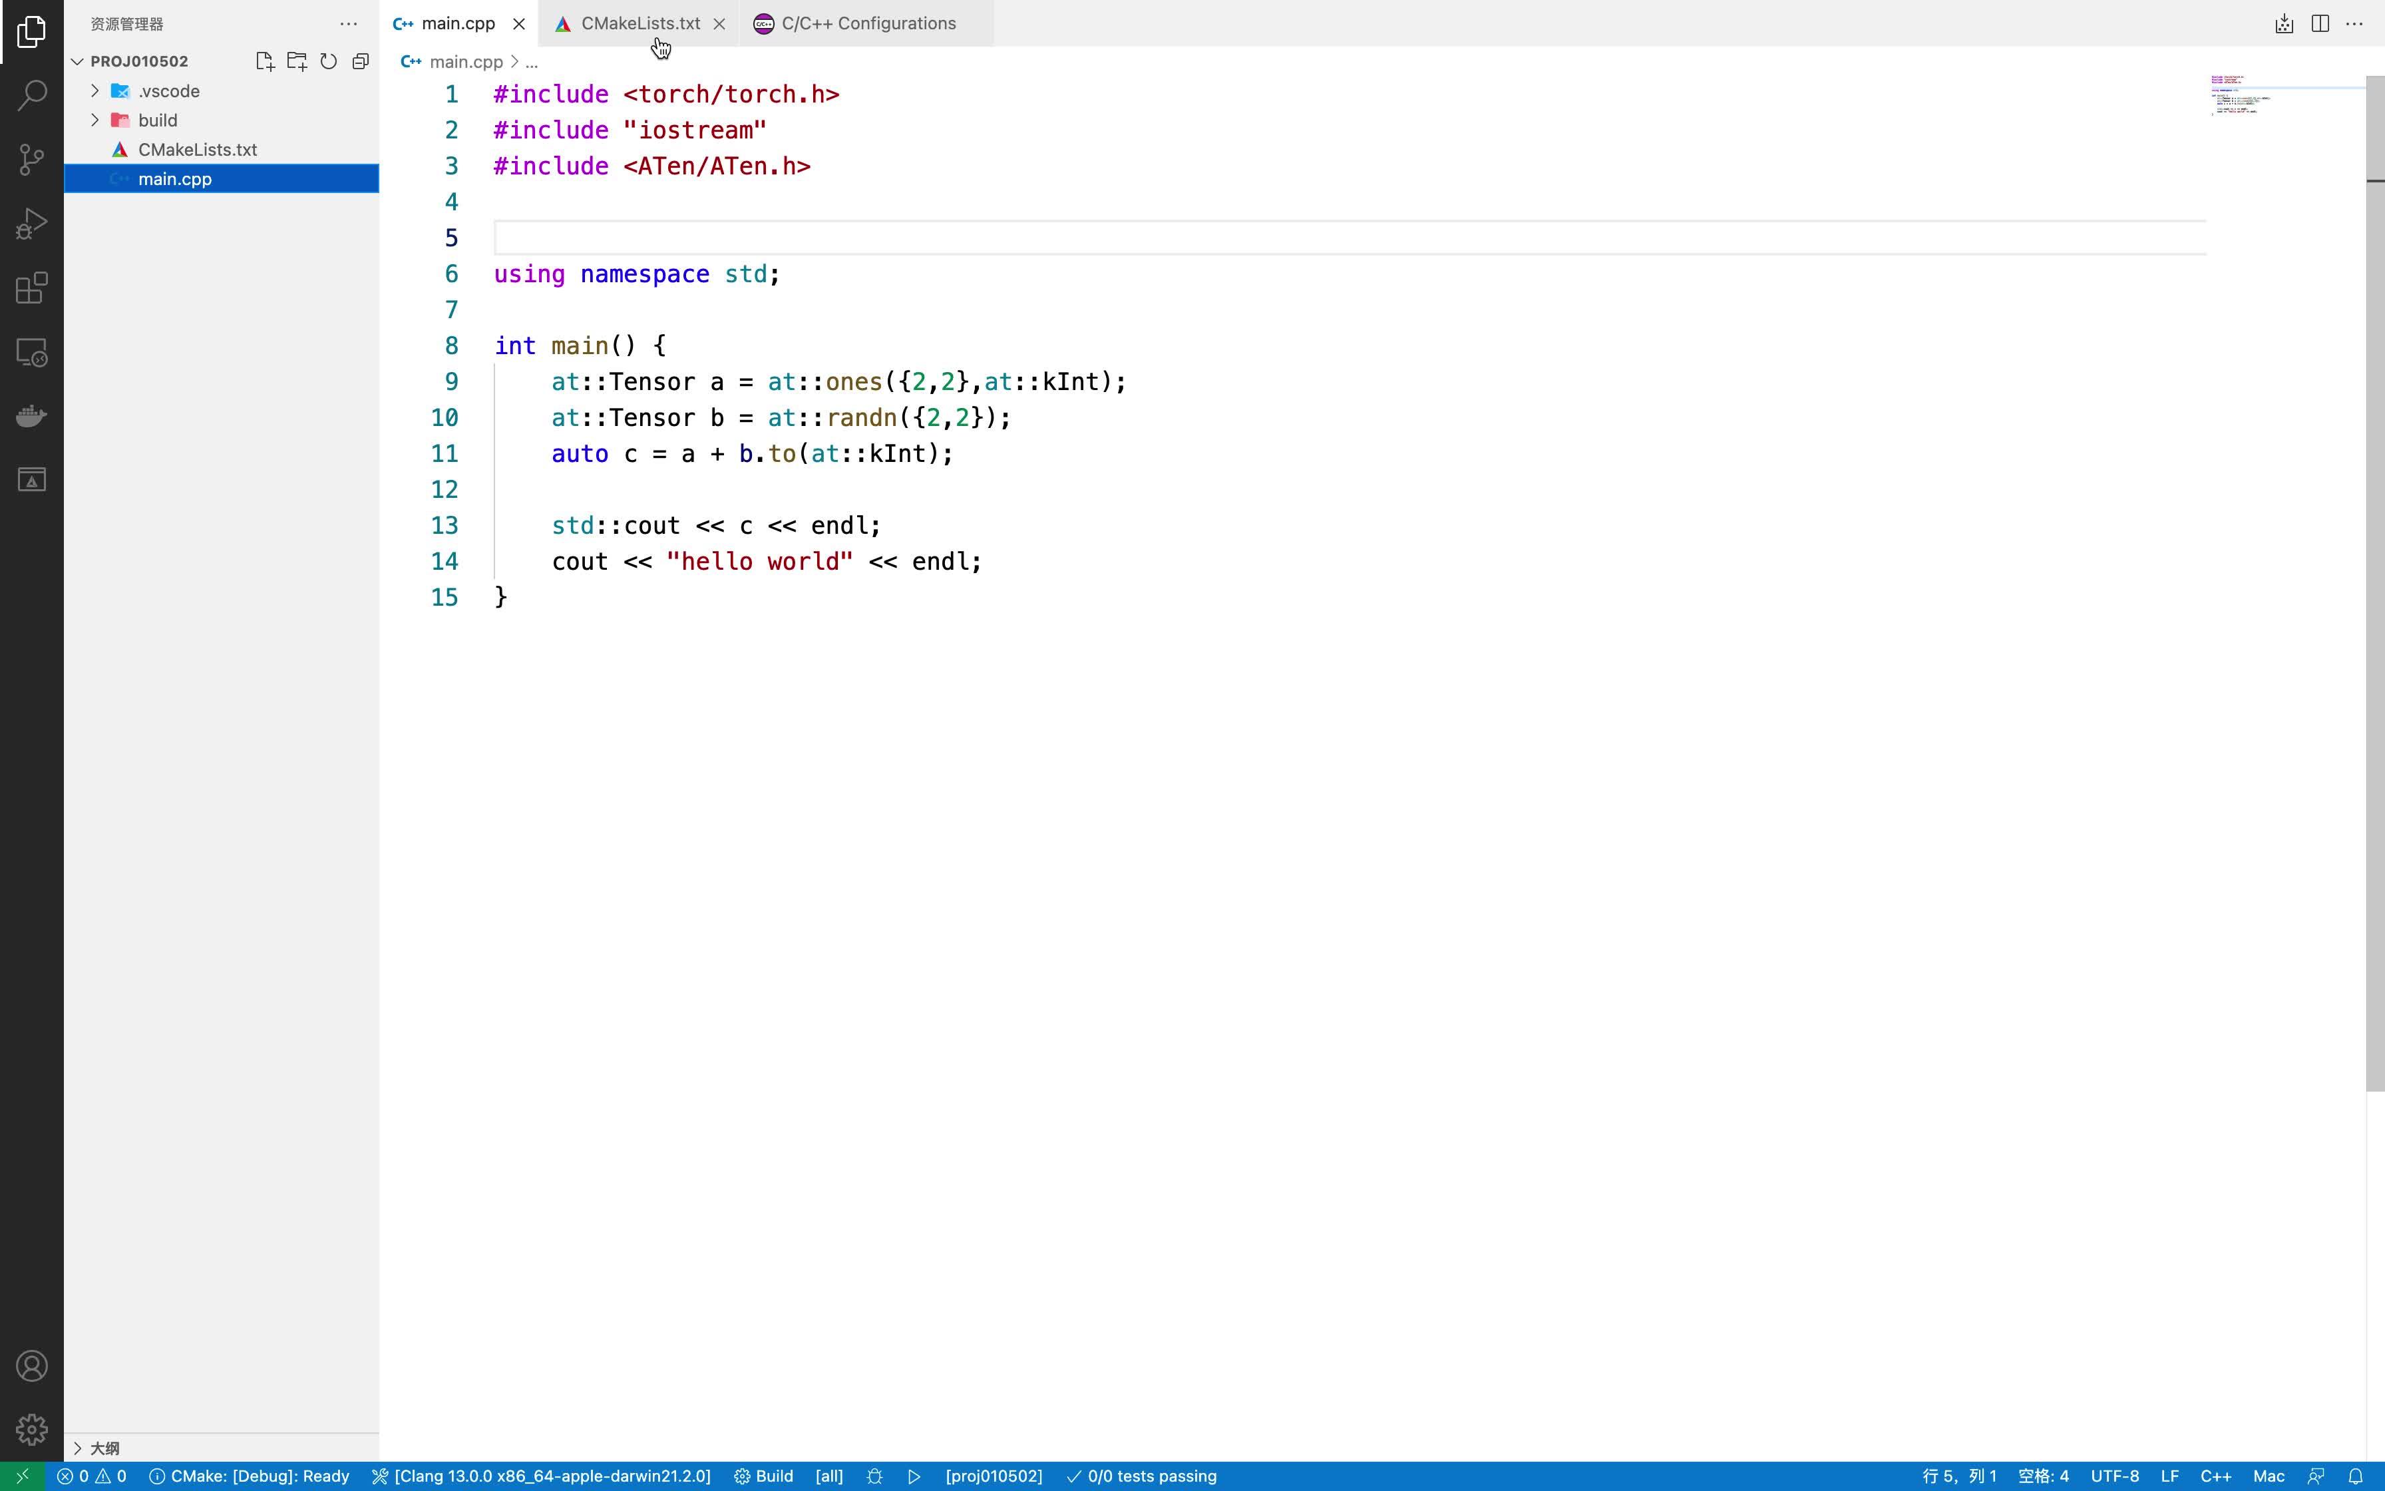Expand the build folder
The width and height of the screenshot is (2385, 1491).
point(94,119)
